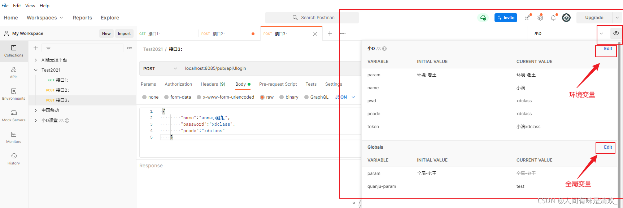The height and width of the screenshot is (208, 623).
Task: Click the request URL field localhost:8085
Action: point(271,68)
